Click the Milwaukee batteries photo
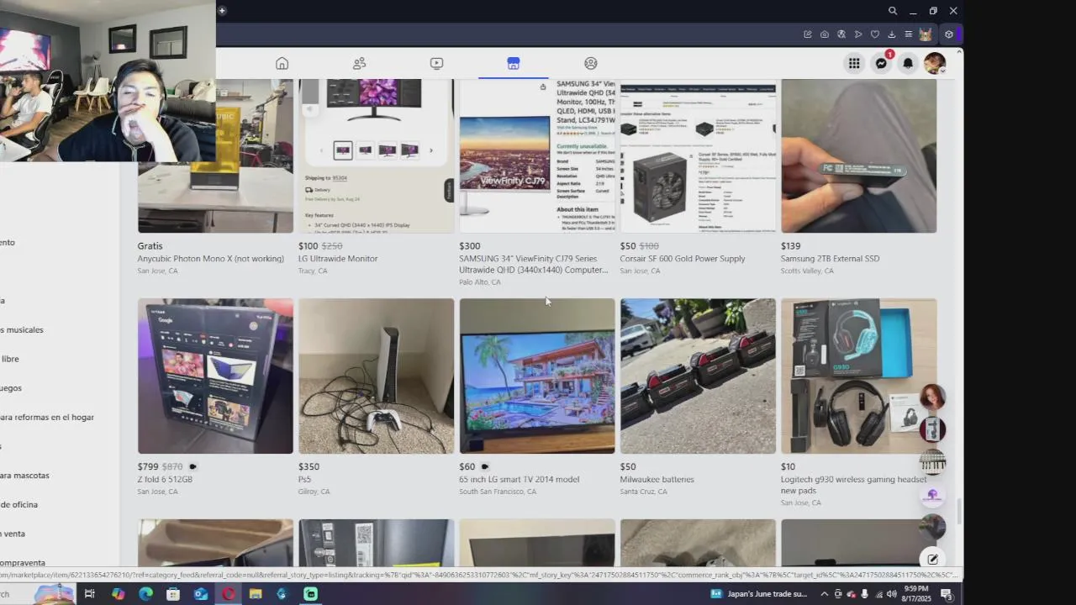The height and width of the screenshot is (605, 1076). (x=698, y=376)
